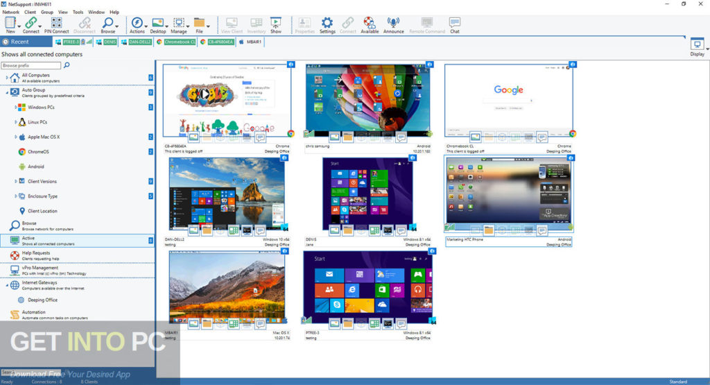Collapse the Auto Group tree node
Screen dimensions: 710x385
(x=7, y=92)
